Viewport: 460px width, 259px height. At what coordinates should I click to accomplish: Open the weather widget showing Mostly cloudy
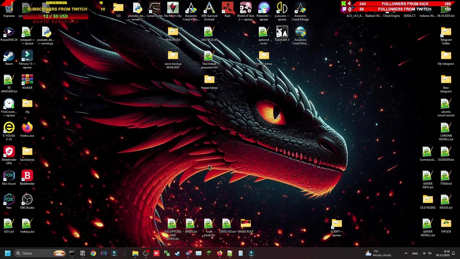[378, 253]
